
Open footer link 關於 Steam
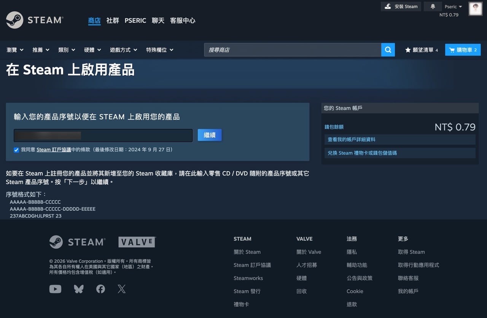click(x=247, y=252)
